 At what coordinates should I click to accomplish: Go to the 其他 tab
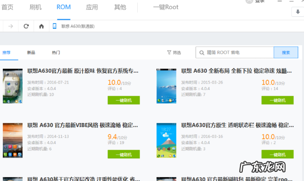[x=120, y=7]
